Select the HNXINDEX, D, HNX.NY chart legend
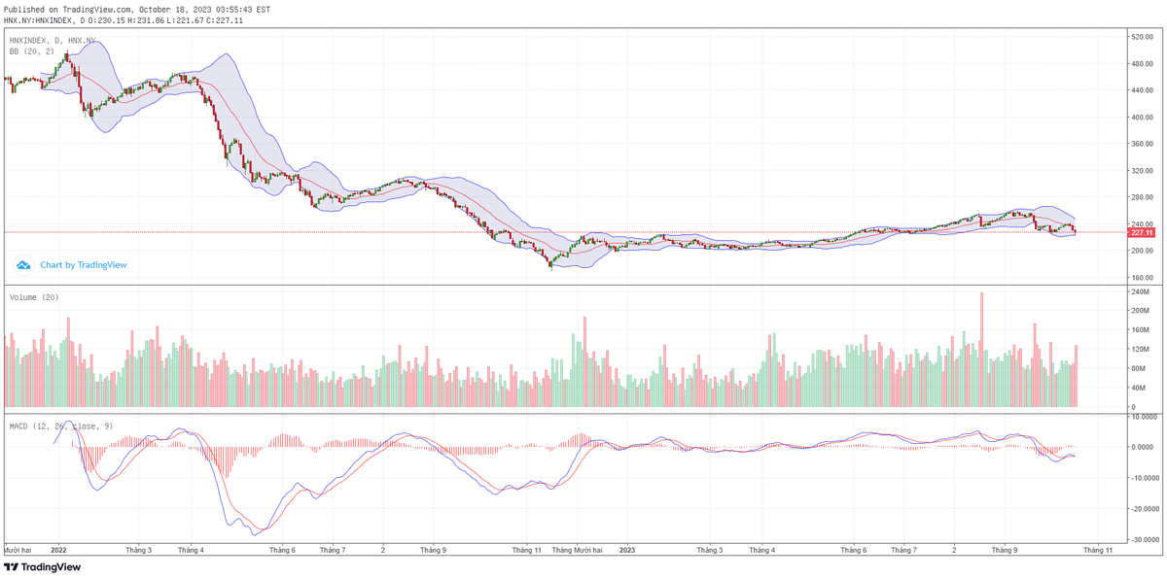 click(x=53, y=40)
